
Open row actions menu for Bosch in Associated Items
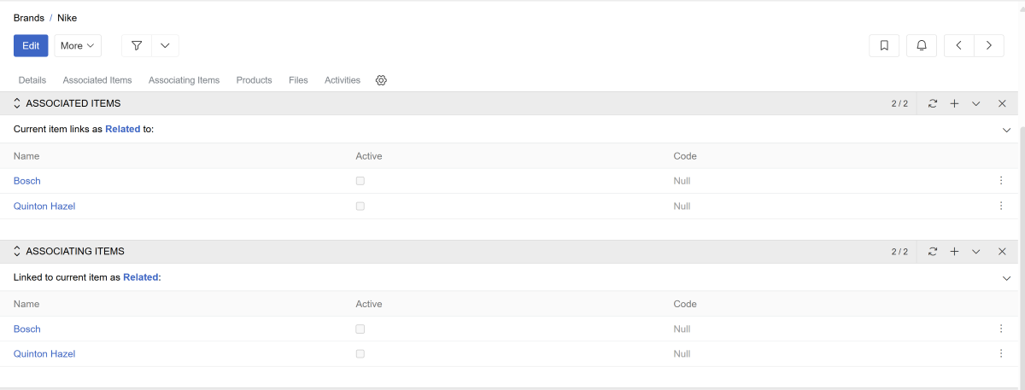[x=1000, y=181]
